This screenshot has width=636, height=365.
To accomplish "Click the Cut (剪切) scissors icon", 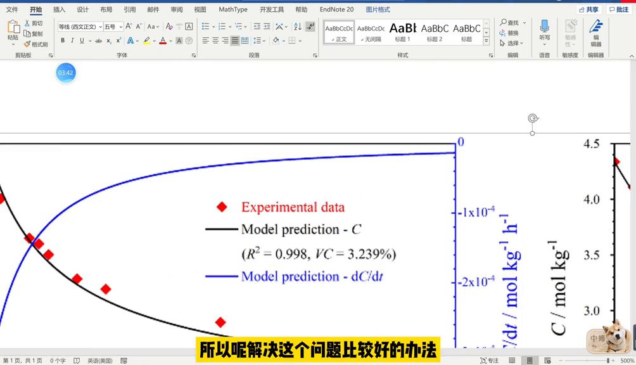I will tap(27, 23).
